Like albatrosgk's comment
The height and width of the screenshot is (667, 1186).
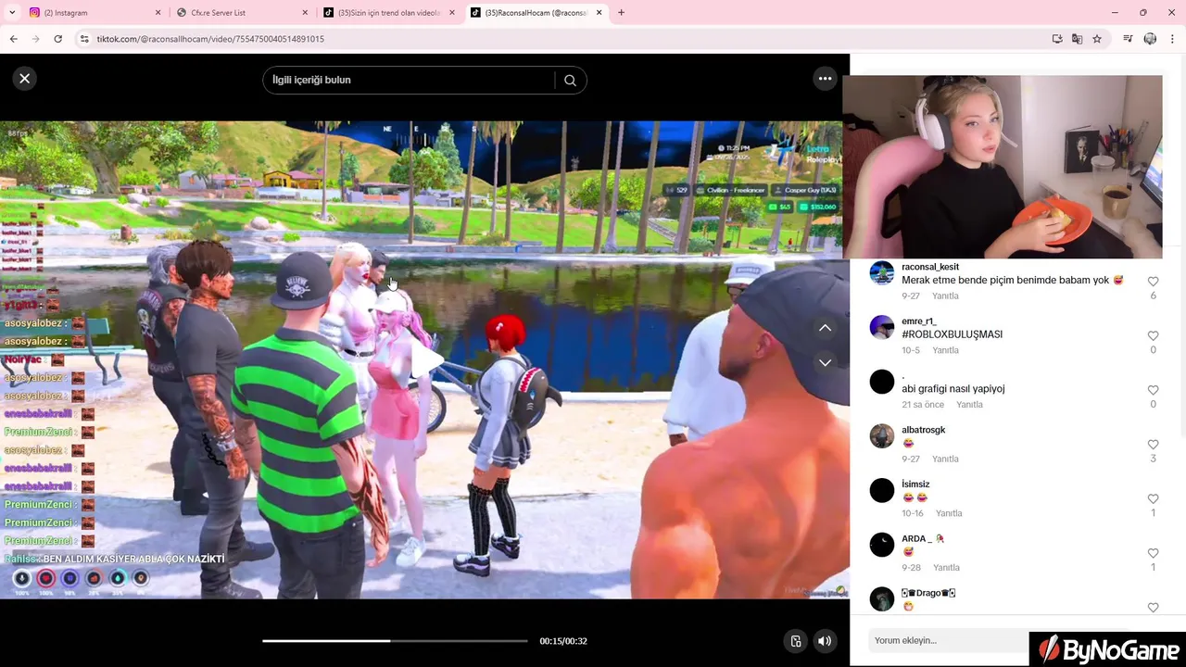pyautogui.click(x=1153, y=445)
